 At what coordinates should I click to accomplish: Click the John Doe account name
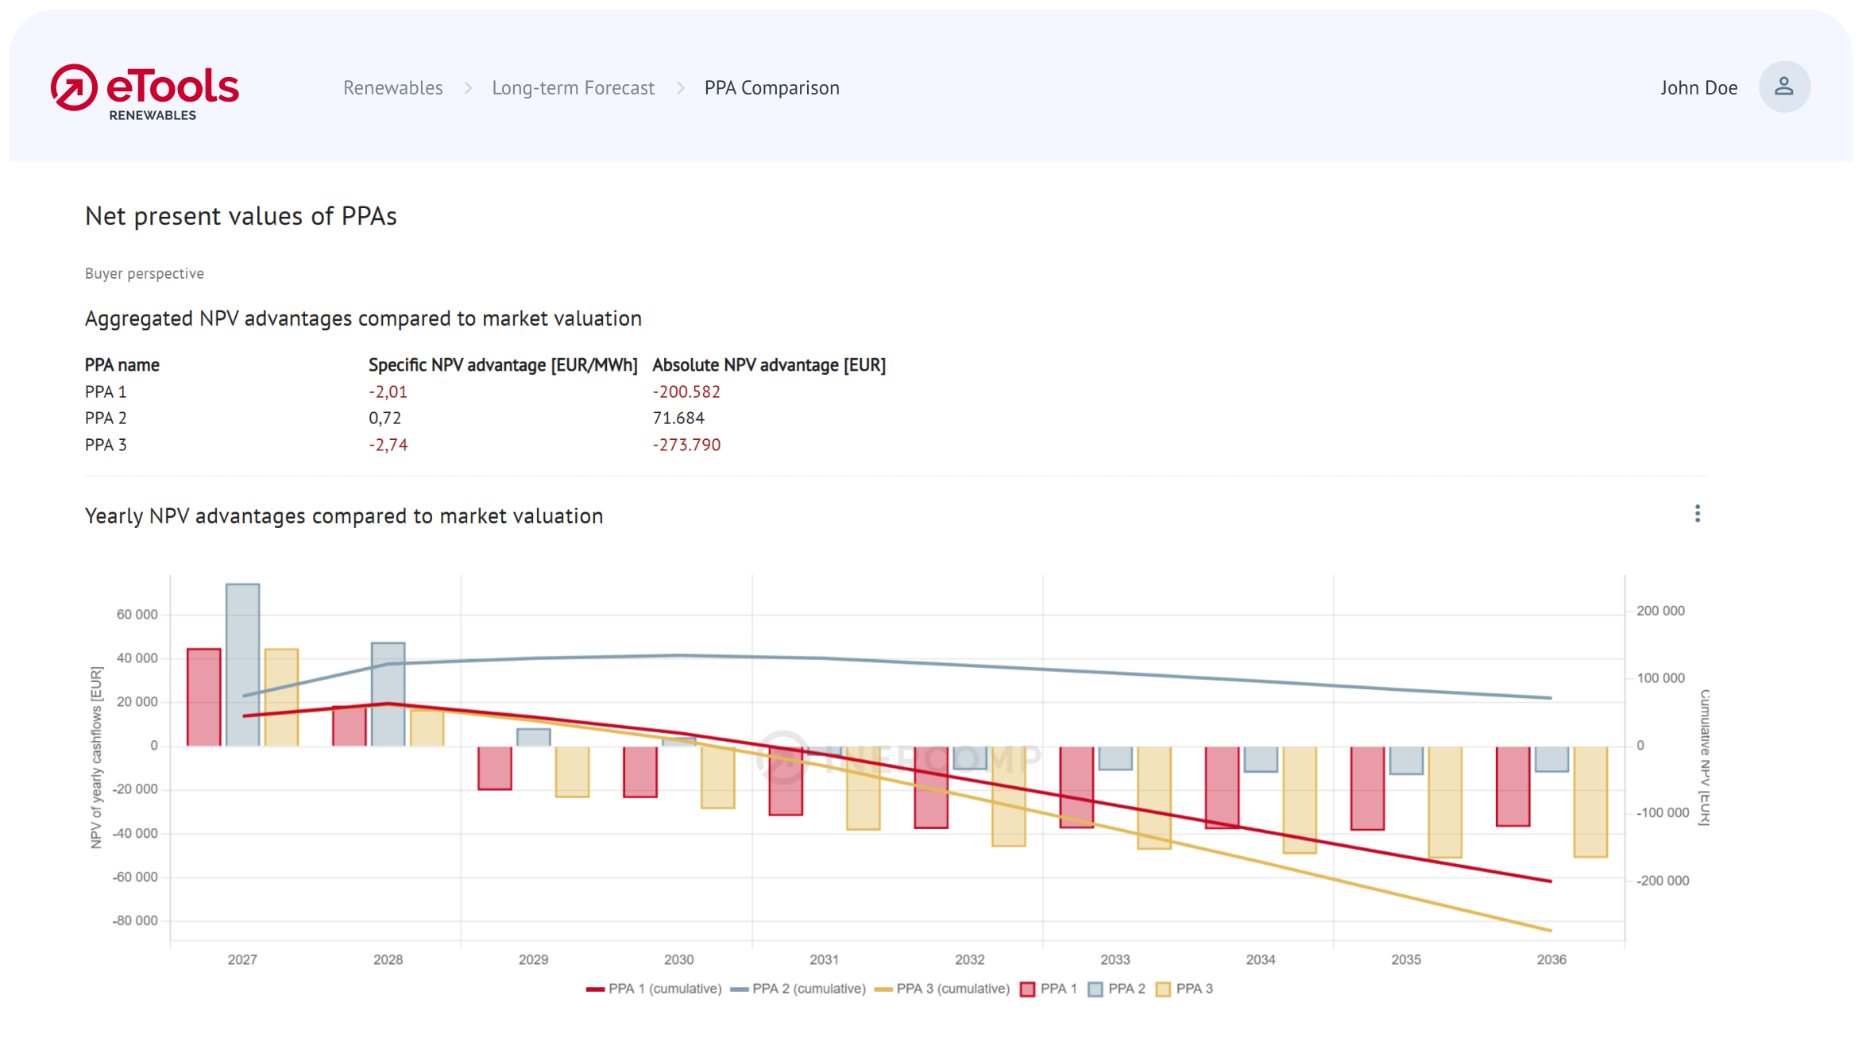point(1699,87)
